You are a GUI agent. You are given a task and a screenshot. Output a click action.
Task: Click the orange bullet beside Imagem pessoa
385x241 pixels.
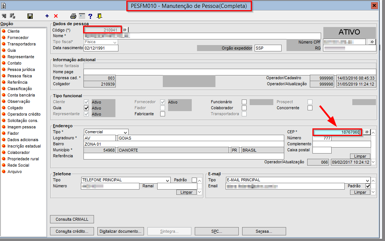4,127
